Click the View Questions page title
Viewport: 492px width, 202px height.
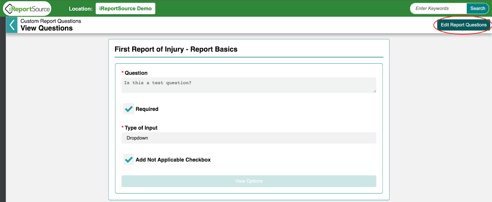coord(47,28)
